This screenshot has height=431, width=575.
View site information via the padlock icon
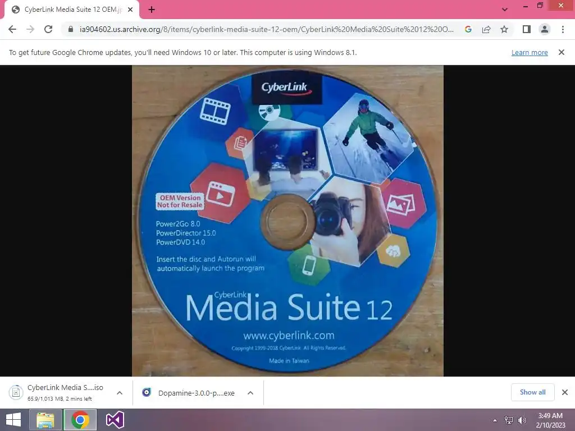(x=71, y=29)
